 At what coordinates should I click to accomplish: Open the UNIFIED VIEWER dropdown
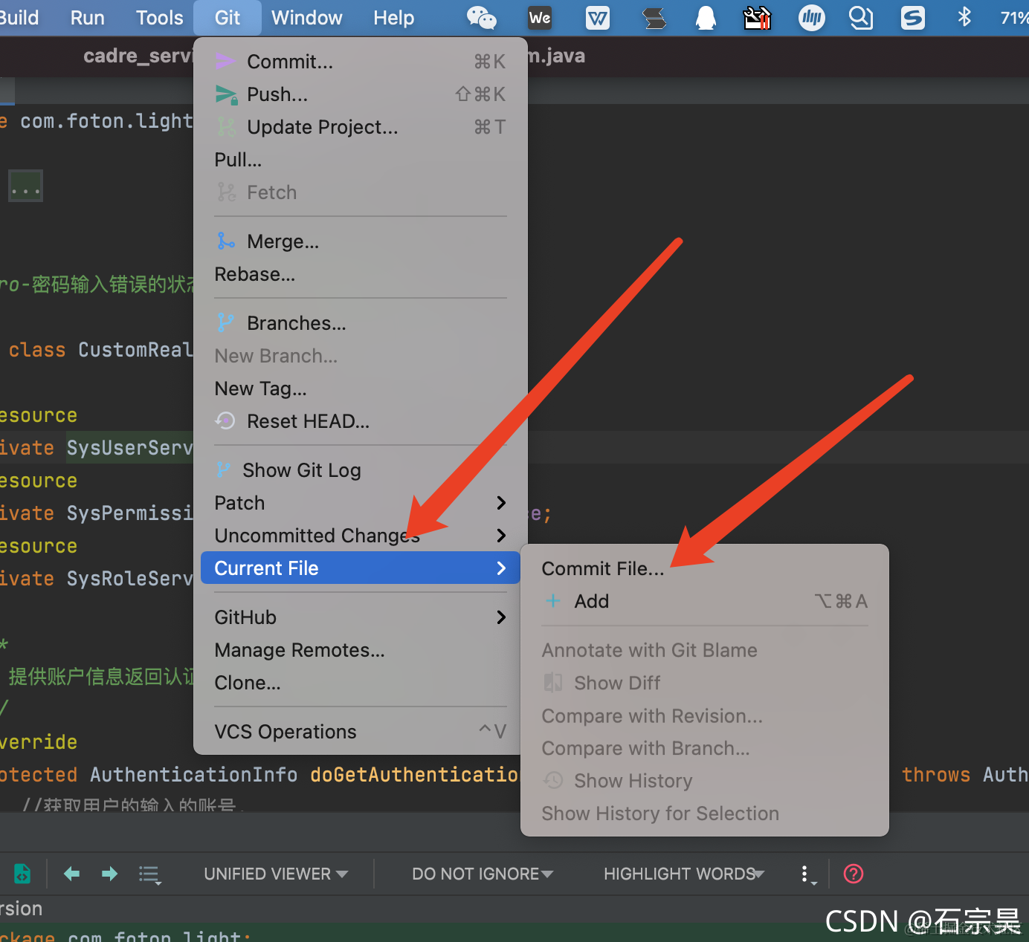(x=276, y=874)
